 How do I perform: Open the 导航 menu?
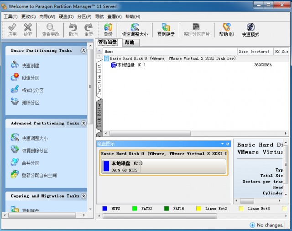tap(99, 16)
